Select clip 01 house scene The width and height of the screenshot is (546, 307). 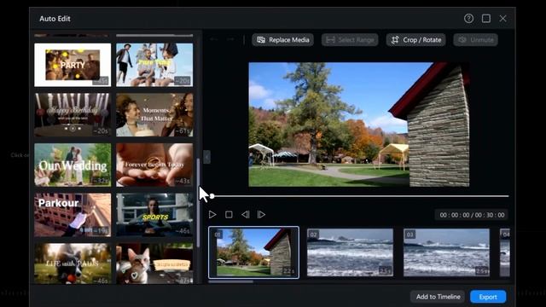pos(253,252)
